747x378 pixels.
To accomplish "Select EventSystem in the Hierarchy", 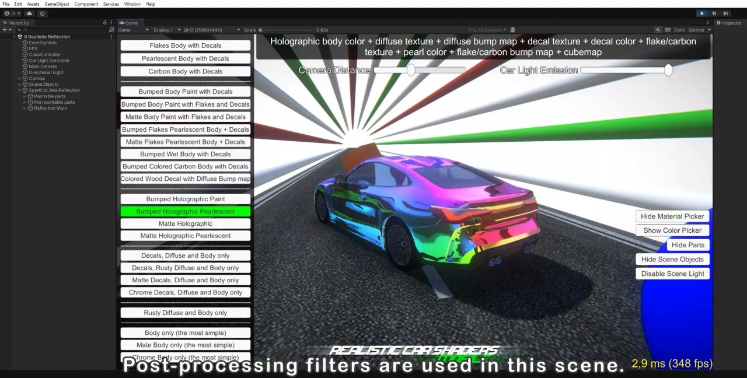I will (43, 43).
